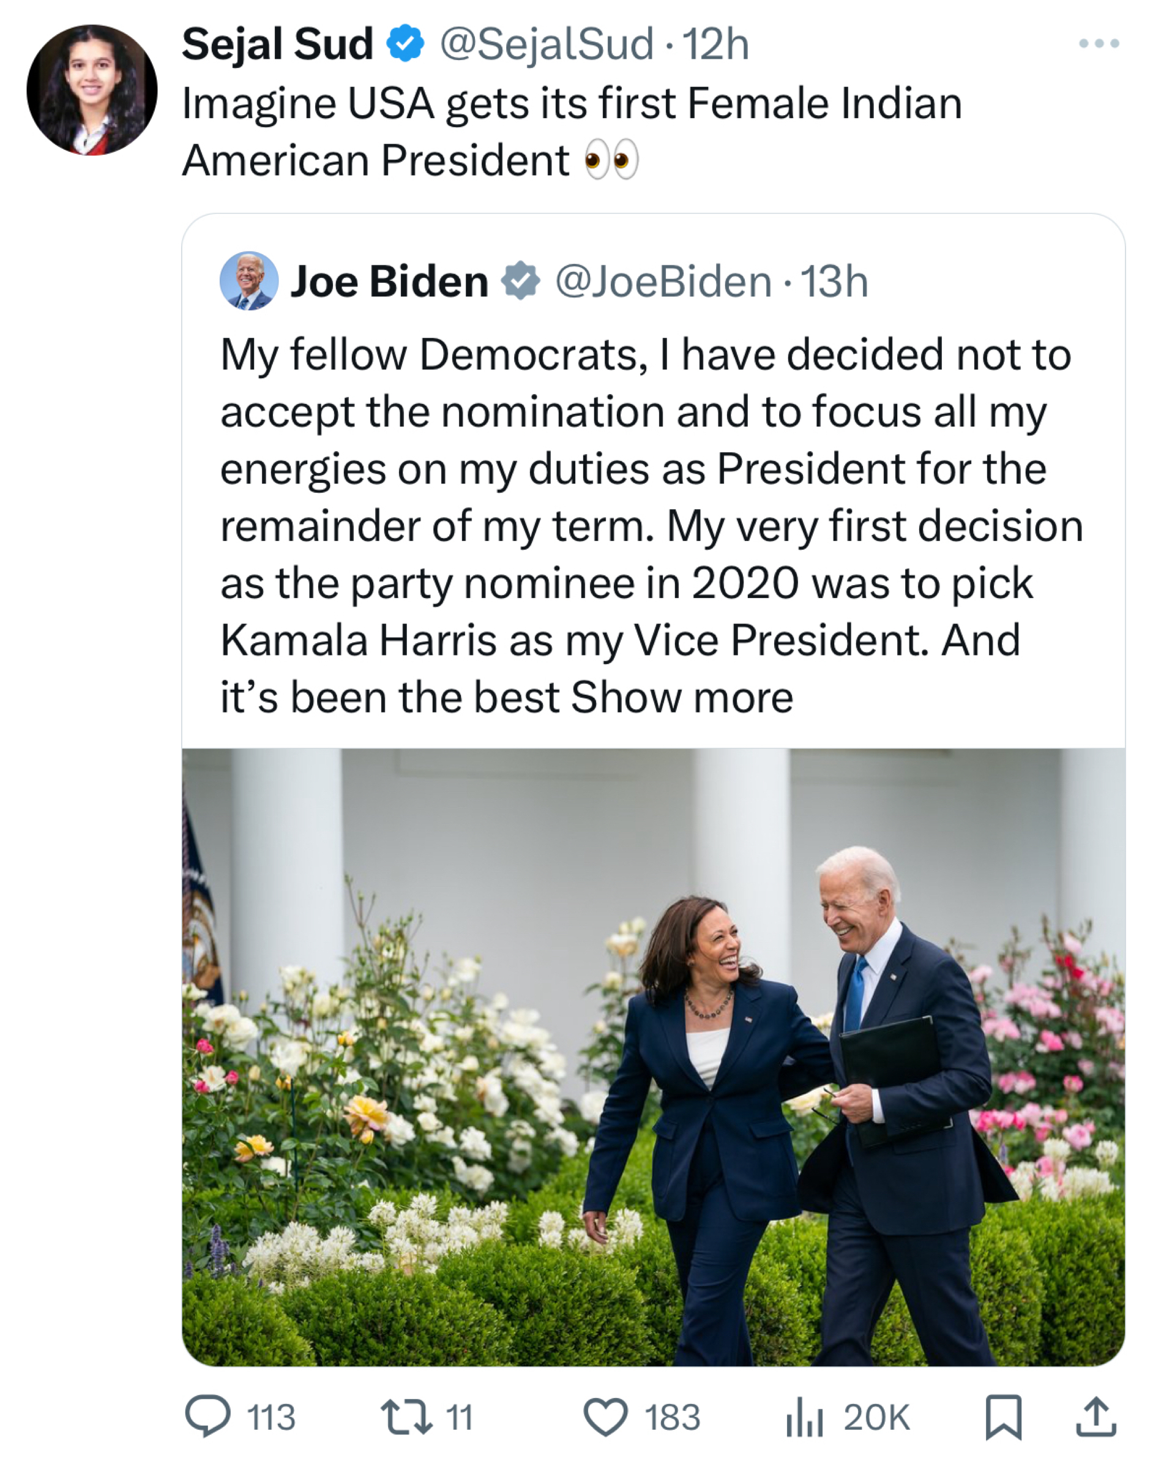Viewport: 1153px width, 1469px height.
Task: Open view analytics bar chart icon
Action: click(x=804, y=1416)
